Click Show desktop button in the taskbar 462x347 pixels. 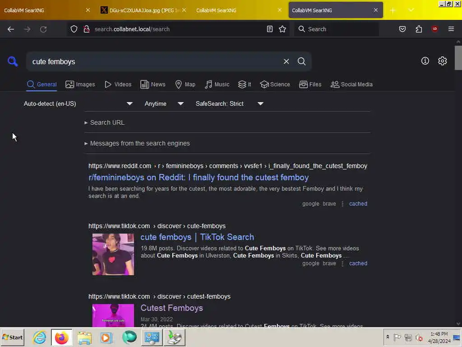(x=457, y=337)
